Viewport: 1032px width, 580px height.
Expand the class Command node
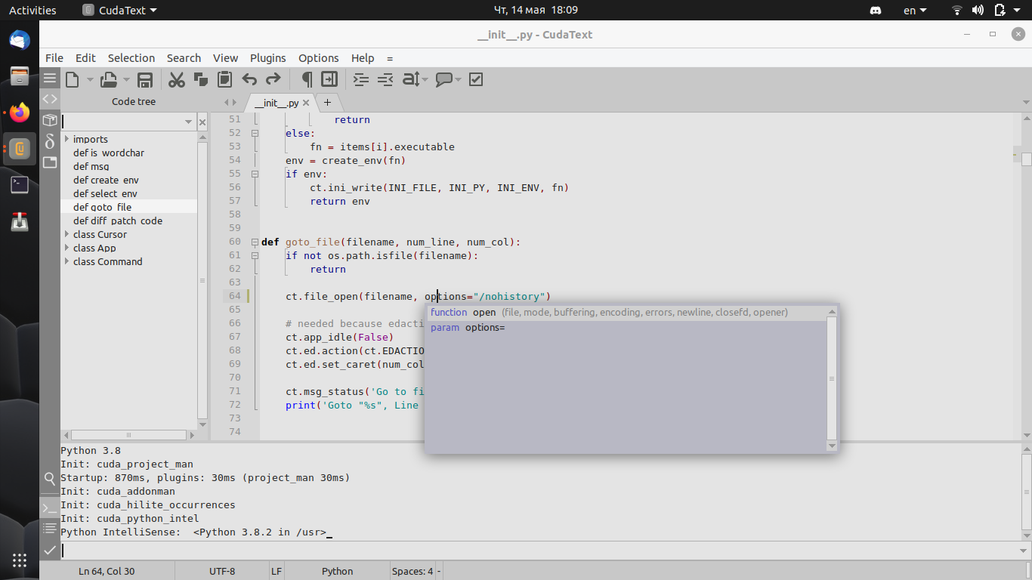(66, 261)
